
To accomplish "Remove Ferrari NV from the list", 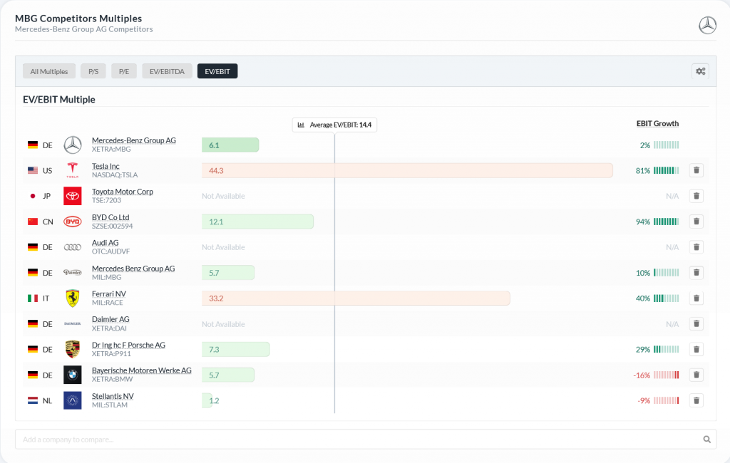I will [x=696, y=298].
